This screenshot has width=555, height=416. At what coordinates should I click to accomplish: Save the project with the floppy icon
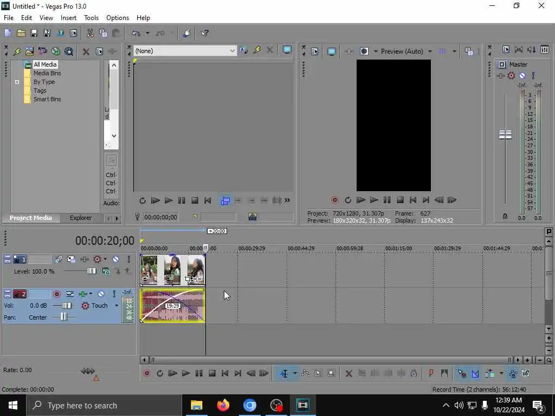(34, 33)
